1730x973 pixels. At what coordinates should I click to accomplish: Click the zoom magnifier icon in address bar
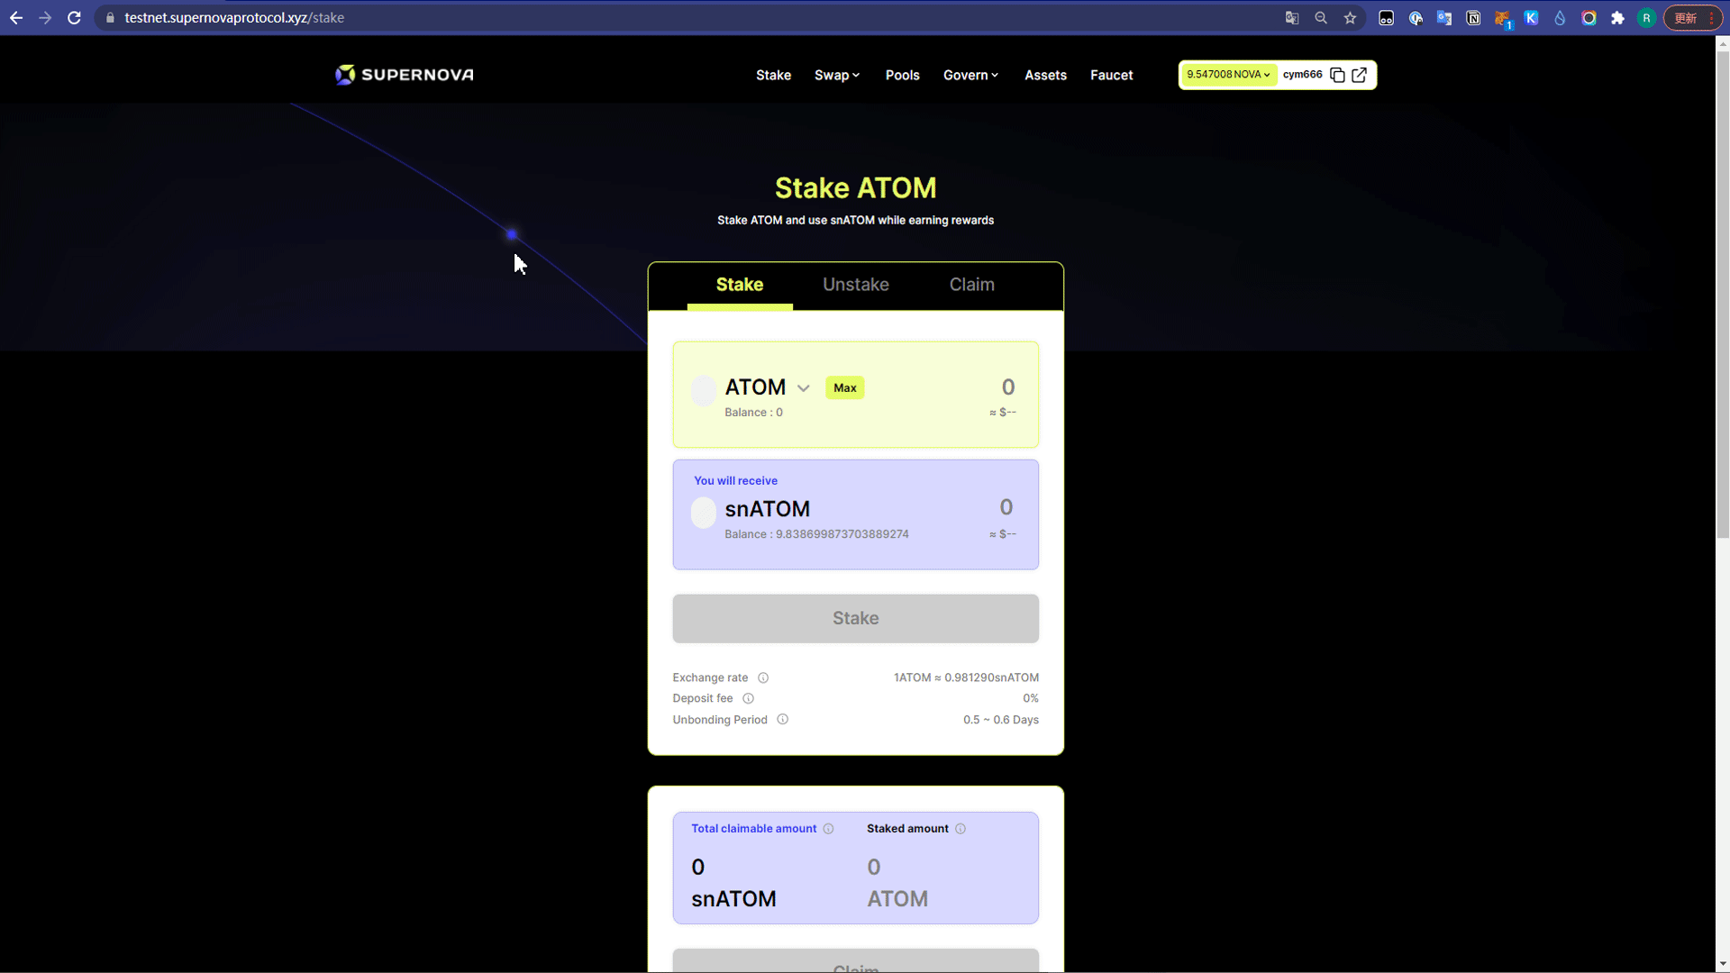click(x=1321, y=18)
